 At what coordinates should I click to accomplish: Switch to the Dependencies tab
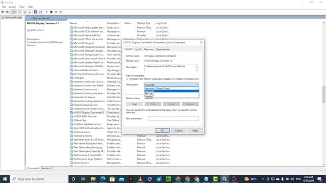(163, 49)
